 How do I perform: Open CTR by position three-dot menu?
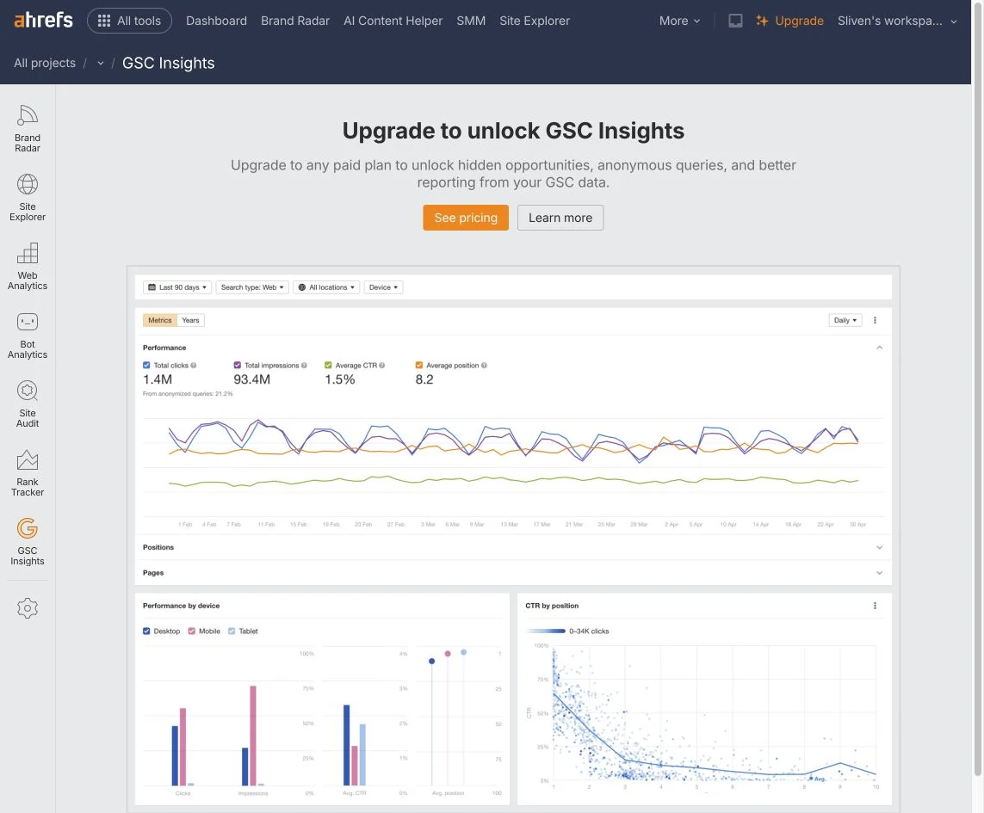click(875, 606)
